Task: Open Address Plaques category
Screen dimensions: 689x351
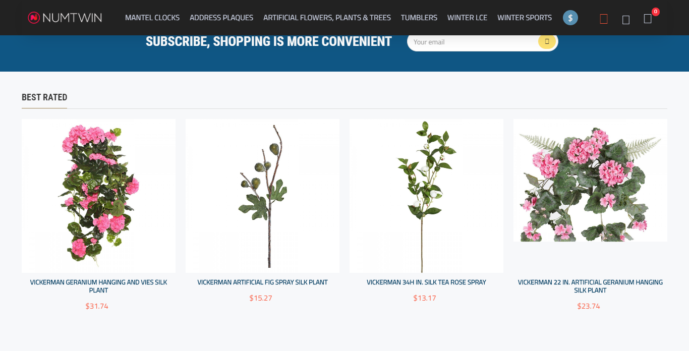Action: pos(221,18)
